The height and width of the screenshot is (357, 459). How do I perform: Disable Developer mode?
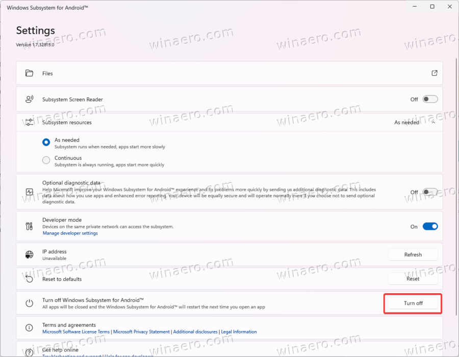(x=430, y=226)
